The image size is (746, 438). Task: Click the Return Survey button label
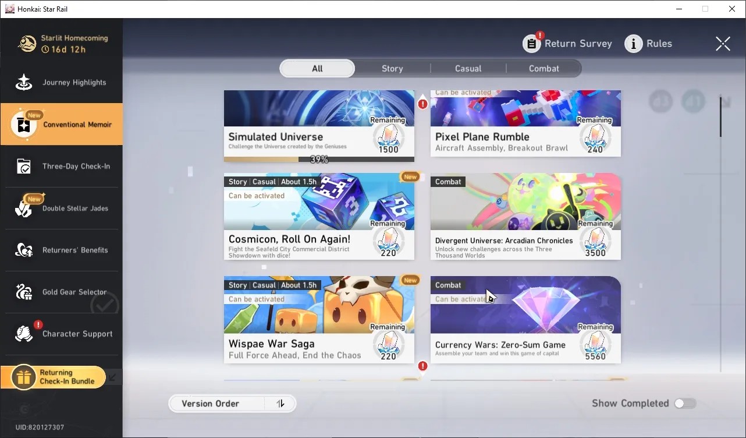(578, 44)
